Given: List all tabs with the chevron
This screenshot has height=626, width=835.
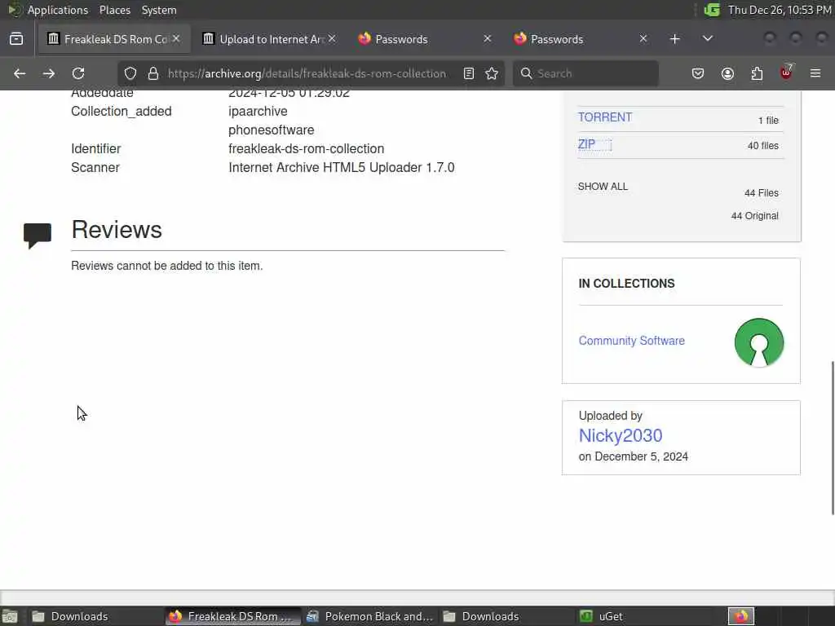Looking at the screenshot, I should tap(707, 39).
